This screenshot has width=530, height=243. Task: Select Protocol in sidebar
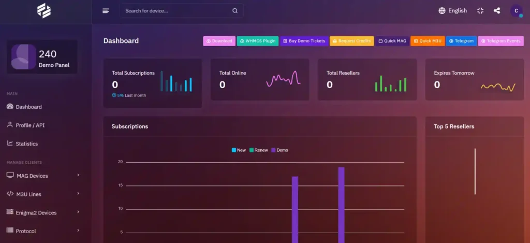(x=26, y=231)
